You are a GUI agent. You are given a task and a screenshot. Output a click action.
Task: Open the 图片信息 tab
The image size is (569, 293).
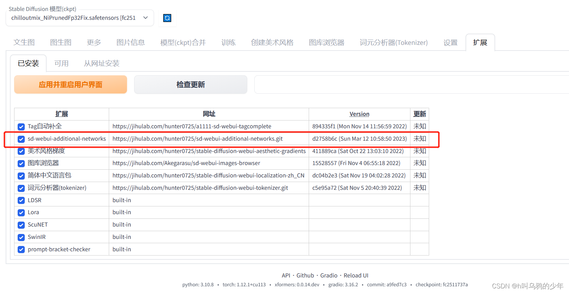coord(131,42)
